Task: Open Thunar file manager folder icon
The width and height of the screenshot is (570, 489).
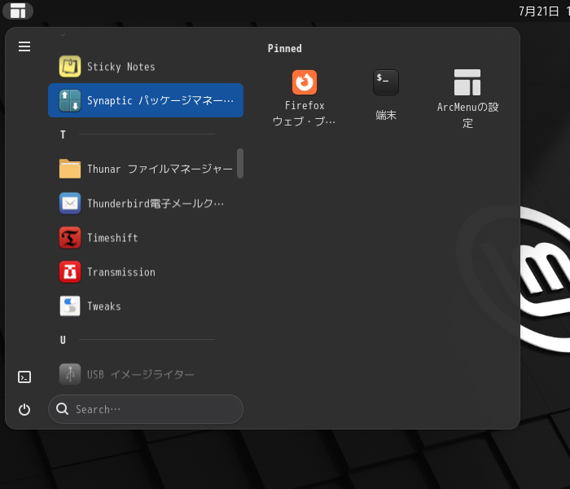Action: 70,169
